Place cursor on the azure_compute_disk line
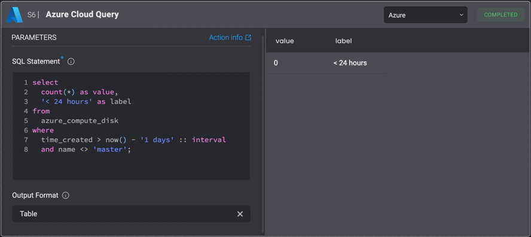The height and width of the screenshot is (237, 531). (x=80, y=121)
